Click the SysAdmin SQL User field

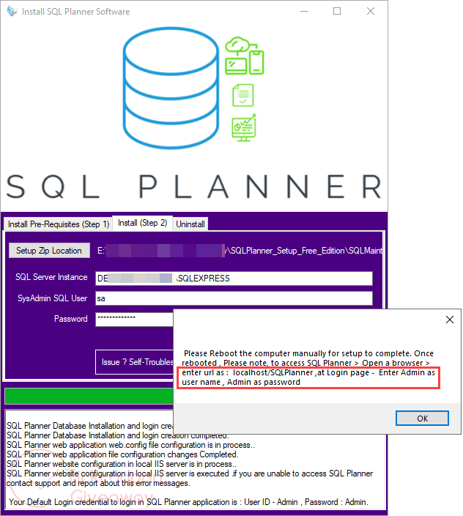[234, 298]
